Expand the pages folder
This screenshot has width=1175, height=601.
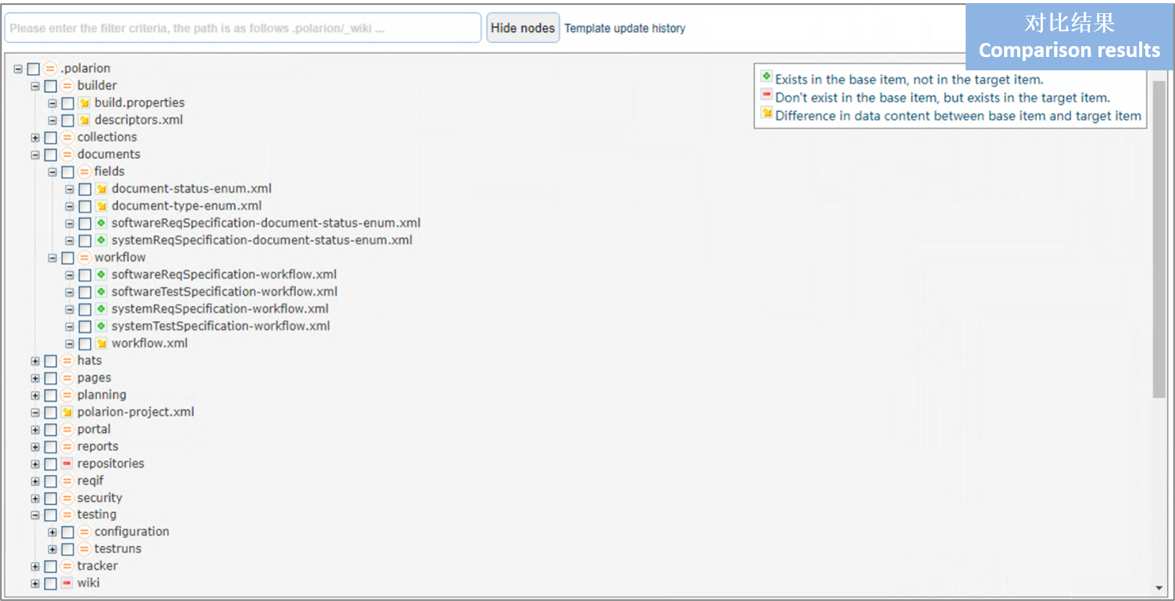tap(35, 378)
